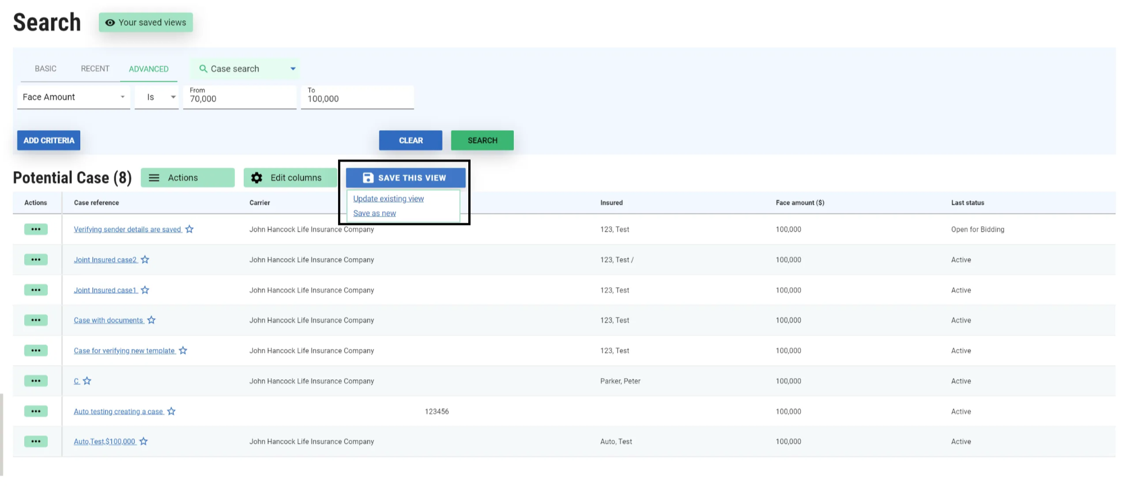Open three-dot actions for 'Joint Insured case1'

pyautogui.click(x=36, y=290)
